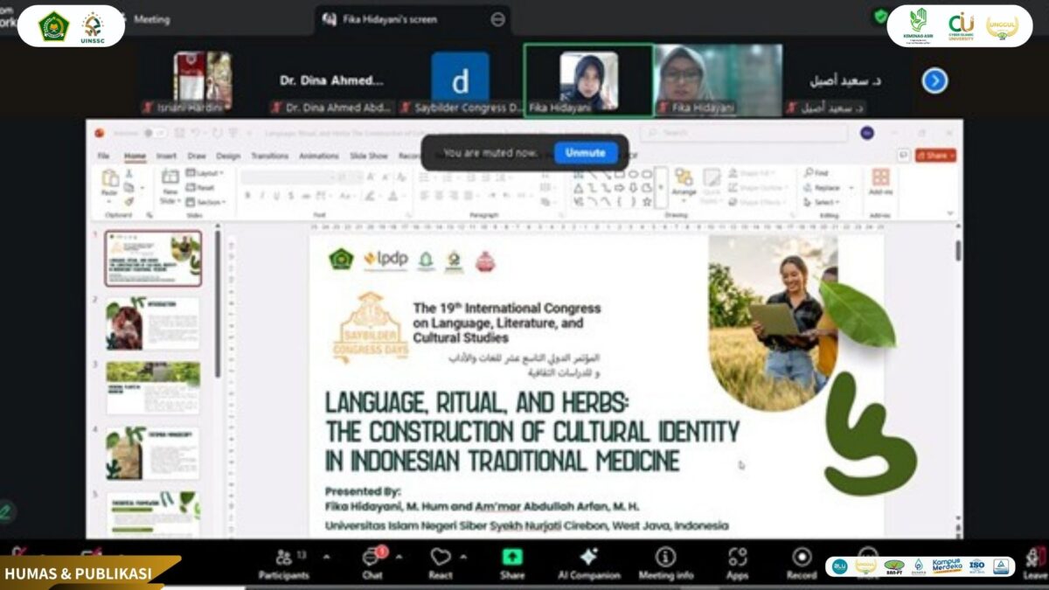Click the Find tool in Editing group
The image size is (1049, 590).
pos(816,173)
